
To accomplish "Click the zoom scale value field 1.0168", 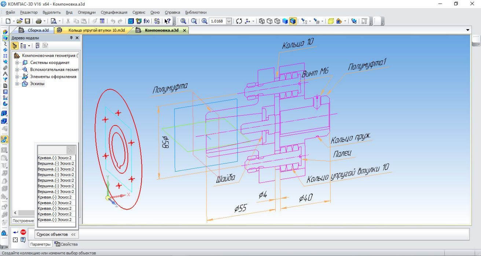I will coord(217,21).
